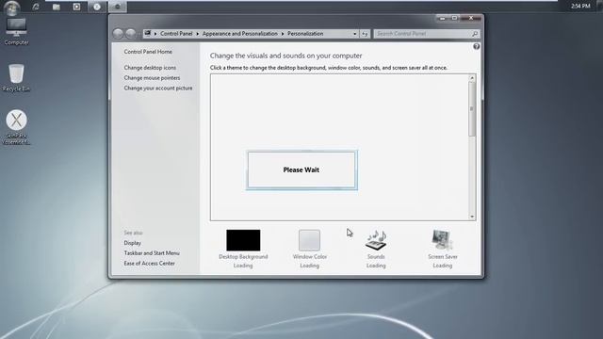Click the theme list scroll-up arrow
The image size is (603, 339).
(472, 78)
